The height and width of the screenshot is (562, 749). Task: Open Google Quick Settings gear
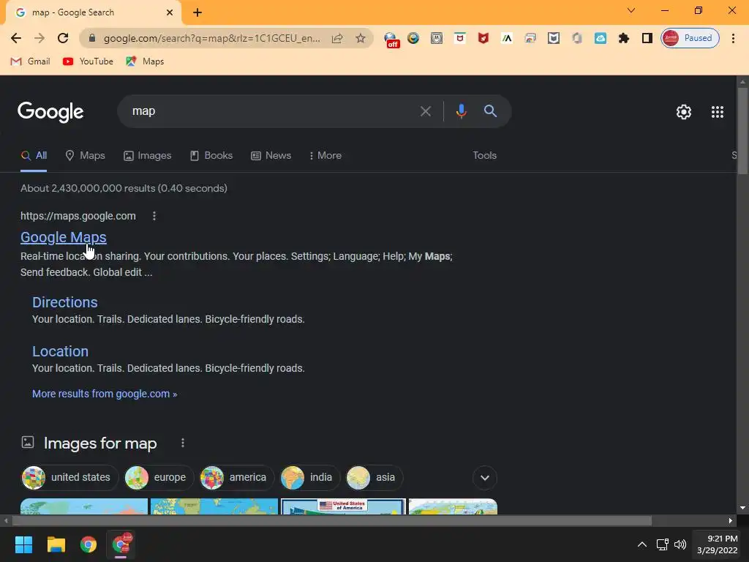[684, 112]
